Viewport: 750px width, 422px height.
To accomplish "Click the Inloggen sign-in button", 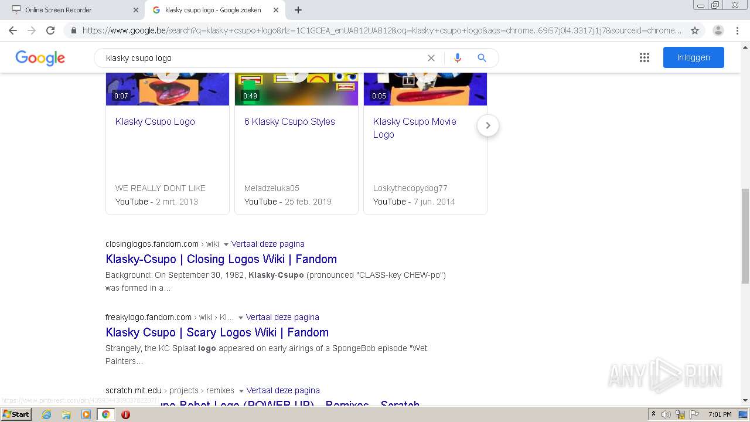I will click(x=694, y=57).
